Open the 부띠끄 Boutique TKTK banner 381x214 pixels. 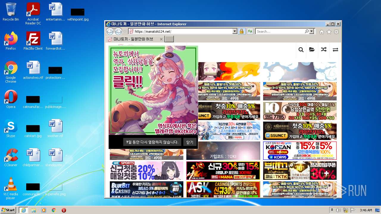pos(300,171)
